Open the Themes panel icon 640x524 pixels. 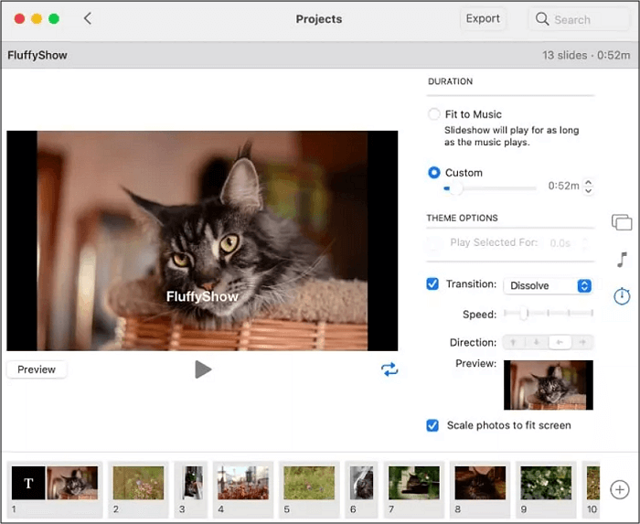click(x=622, y=222)
